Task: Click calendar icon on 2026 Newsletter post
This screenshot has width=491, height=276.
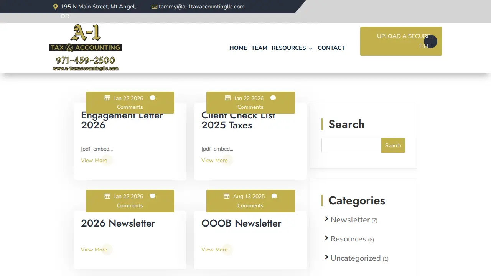Action: point(107,196)
